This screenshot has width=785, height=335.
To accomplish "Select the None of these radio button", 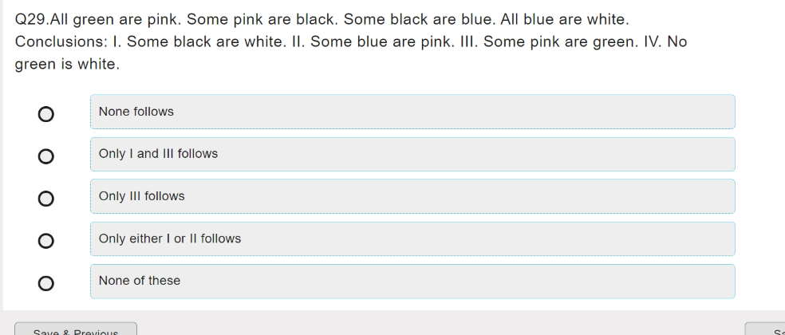I will [x=46, y=283].
